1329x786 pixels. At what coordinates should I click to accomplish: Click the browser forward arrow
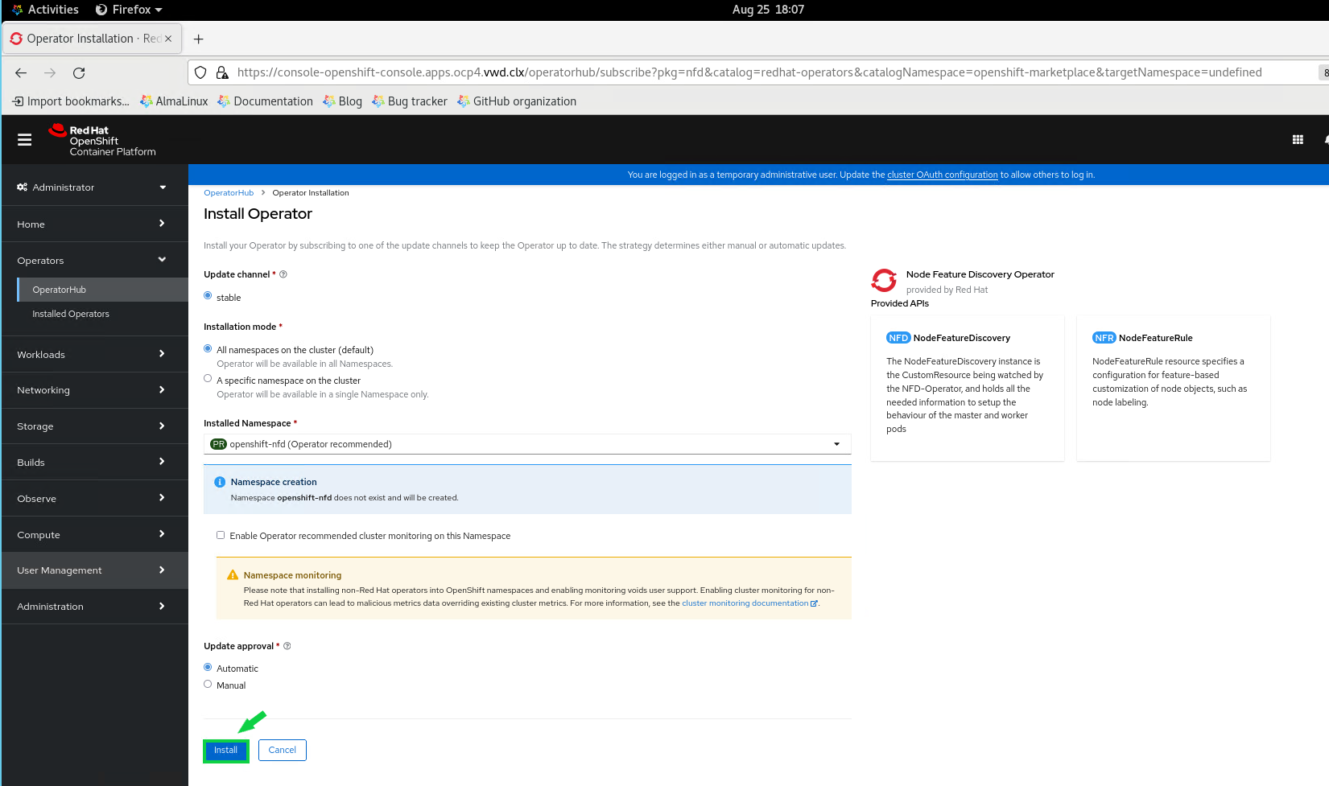coord(50,72)
